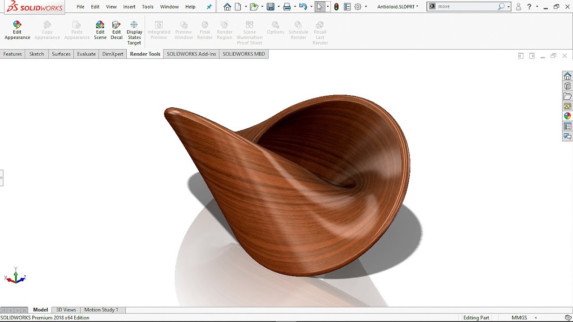Screen dimensions: 573x322
Task: Open SOLIDWORKS Resources in task pane
Action: (568, 76)
